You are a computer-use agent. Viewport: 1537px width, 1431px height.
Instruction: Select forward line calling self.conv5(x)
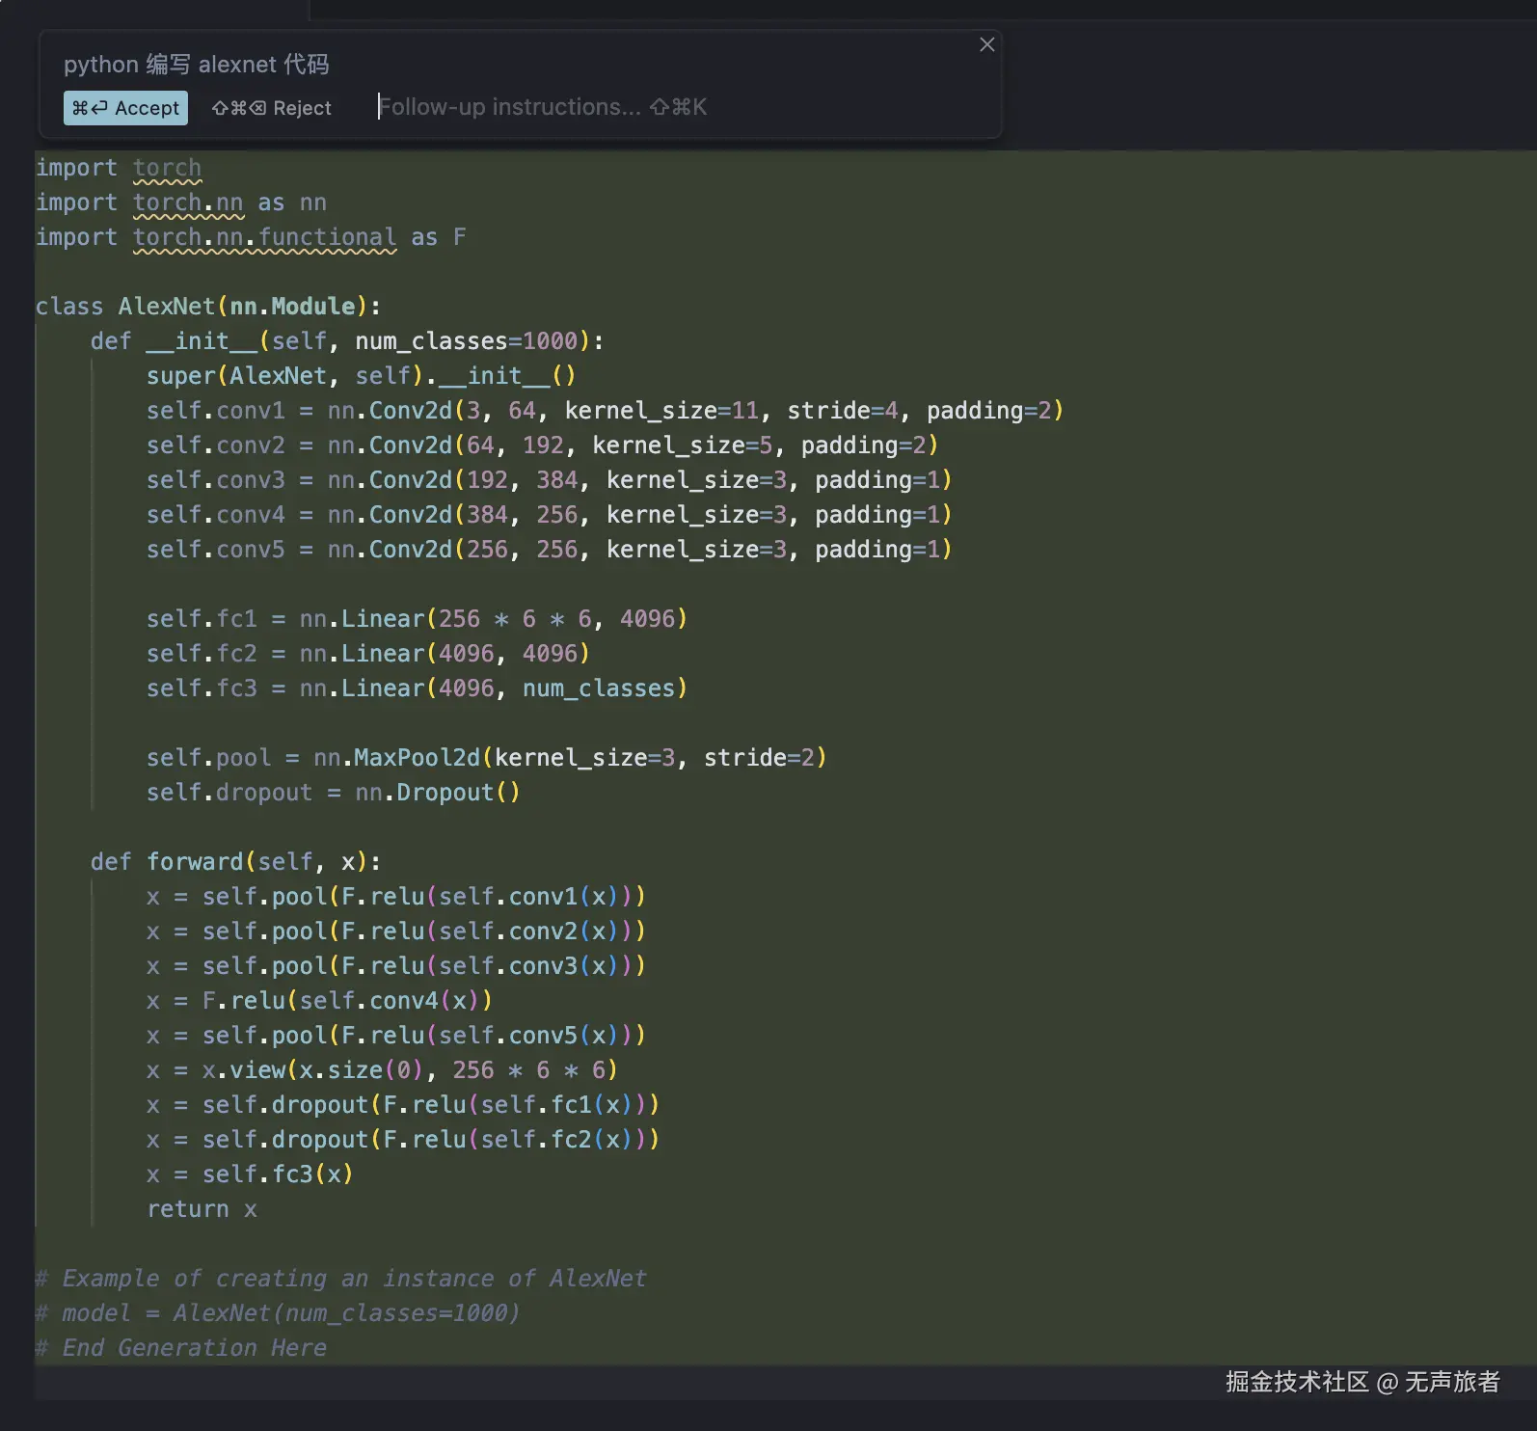click(396, 1036)
